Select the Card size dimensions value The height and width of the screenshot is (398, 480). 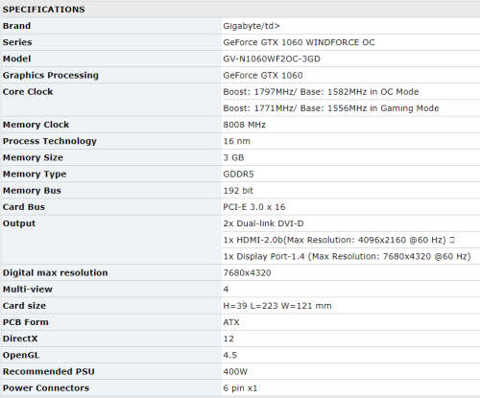click(x=277, y=306)
